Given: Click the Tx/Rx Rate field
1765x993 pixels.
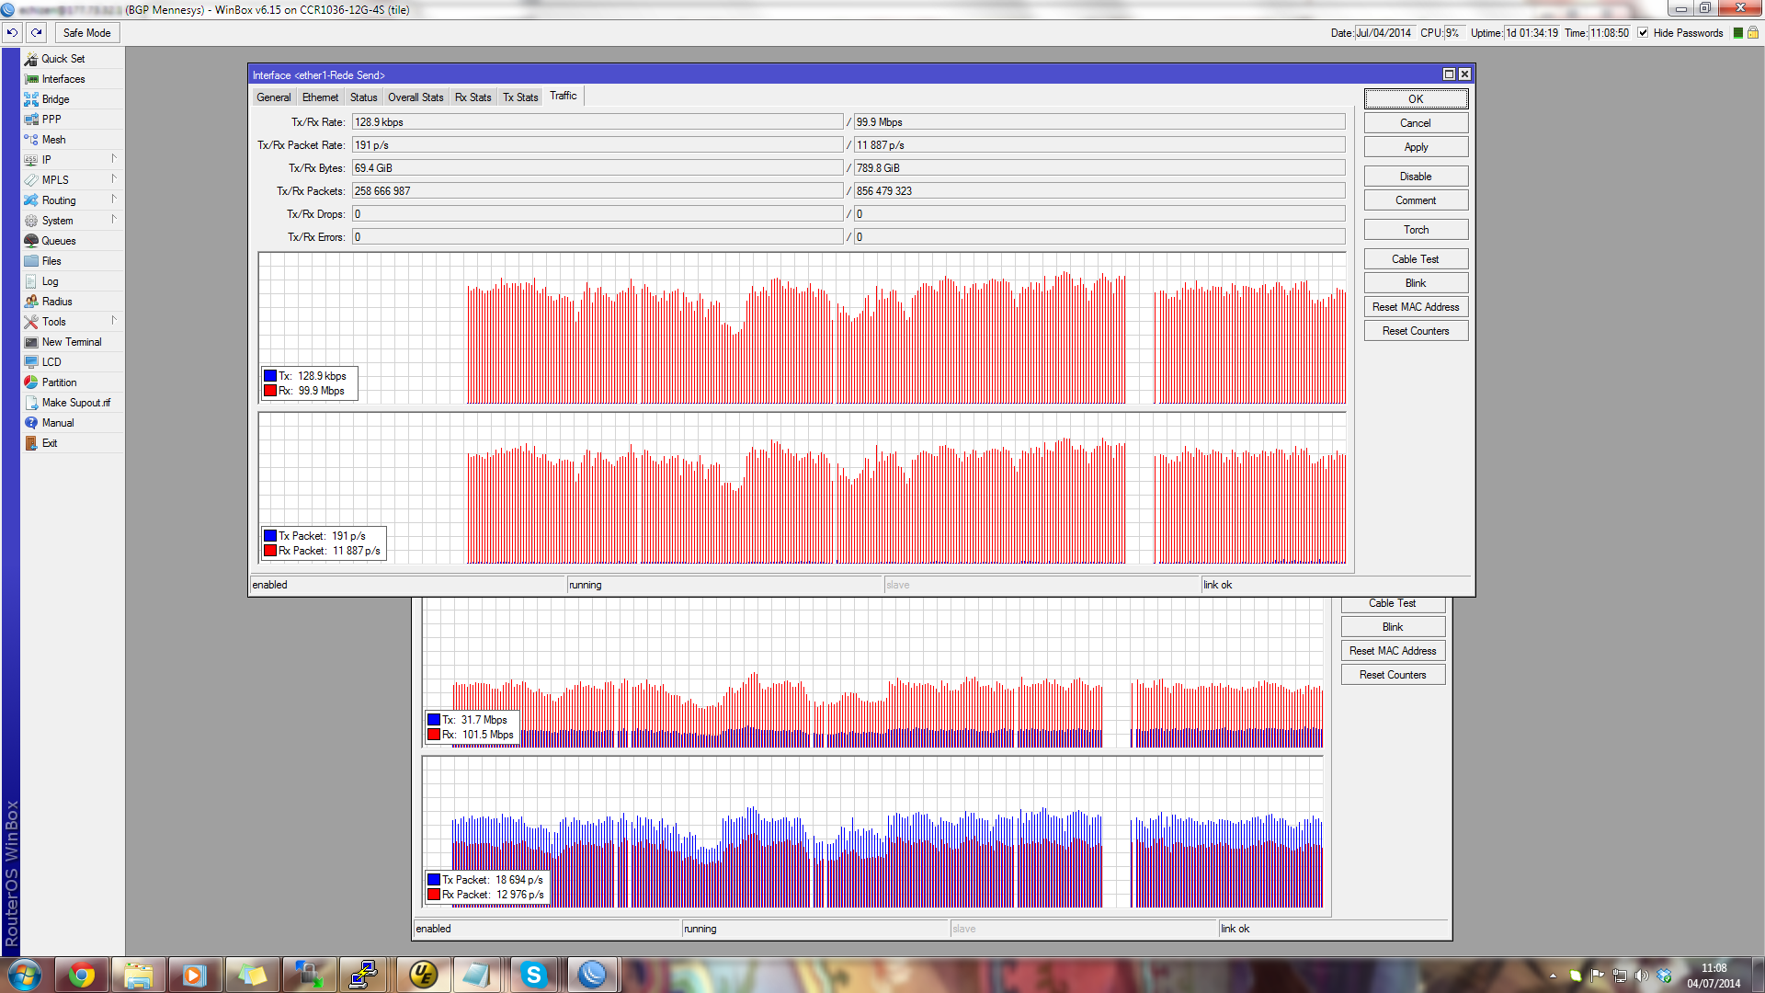Looking at the screenshot, I should pos(598,120).
